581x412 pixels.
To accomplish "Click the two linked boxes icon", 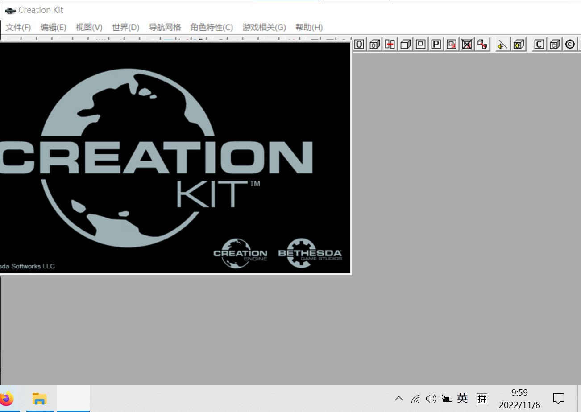I will (x=482, y=45).
